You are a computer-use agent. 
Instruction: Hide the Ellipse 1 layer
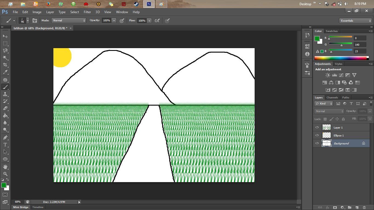(x=317, y=135)
